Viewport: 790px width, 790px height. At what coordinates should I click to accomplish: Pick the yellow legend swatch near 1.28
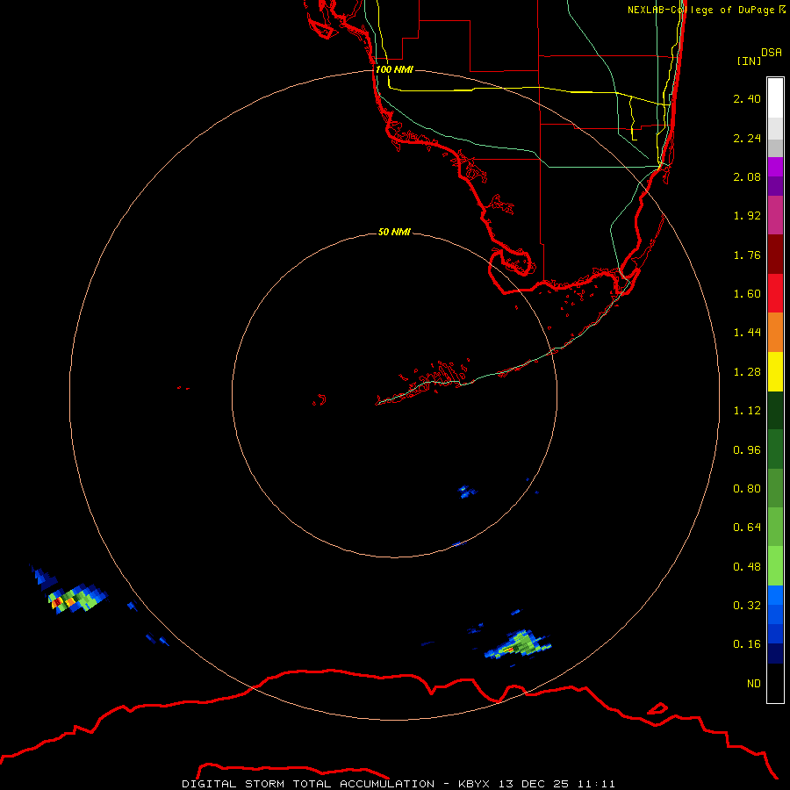775,372
